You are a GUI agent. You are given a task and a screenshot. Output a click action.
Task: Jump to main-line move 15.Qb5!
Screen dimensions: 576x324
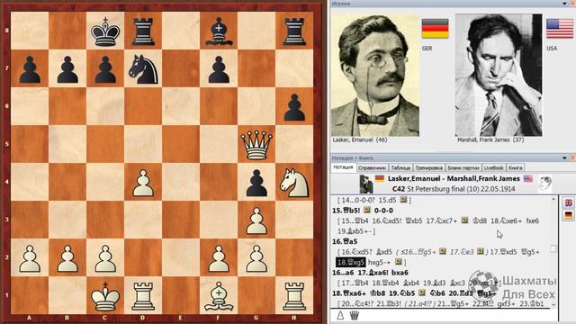[346, 211]
